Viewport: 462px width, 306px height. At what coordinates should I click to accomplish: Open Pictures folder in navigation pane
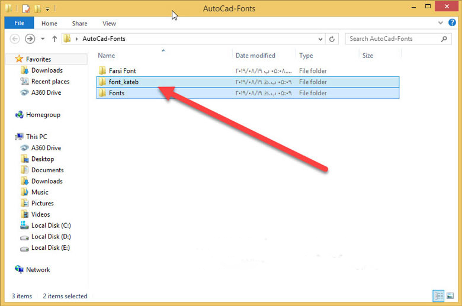[43, 203]
